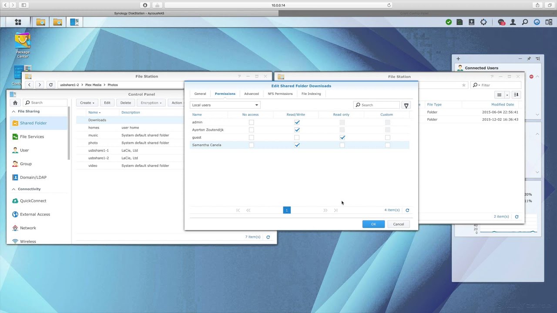Uncheck Read only for guest
Image resolution: width=557 pixels, height=313 pixels.
[x=342, y=137]
